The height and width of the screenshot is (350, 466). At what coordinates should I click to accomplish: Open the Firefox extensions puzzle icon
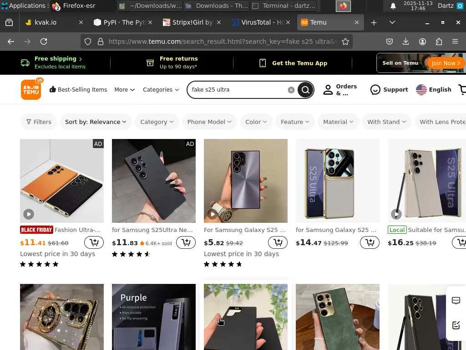pos(439,41)
